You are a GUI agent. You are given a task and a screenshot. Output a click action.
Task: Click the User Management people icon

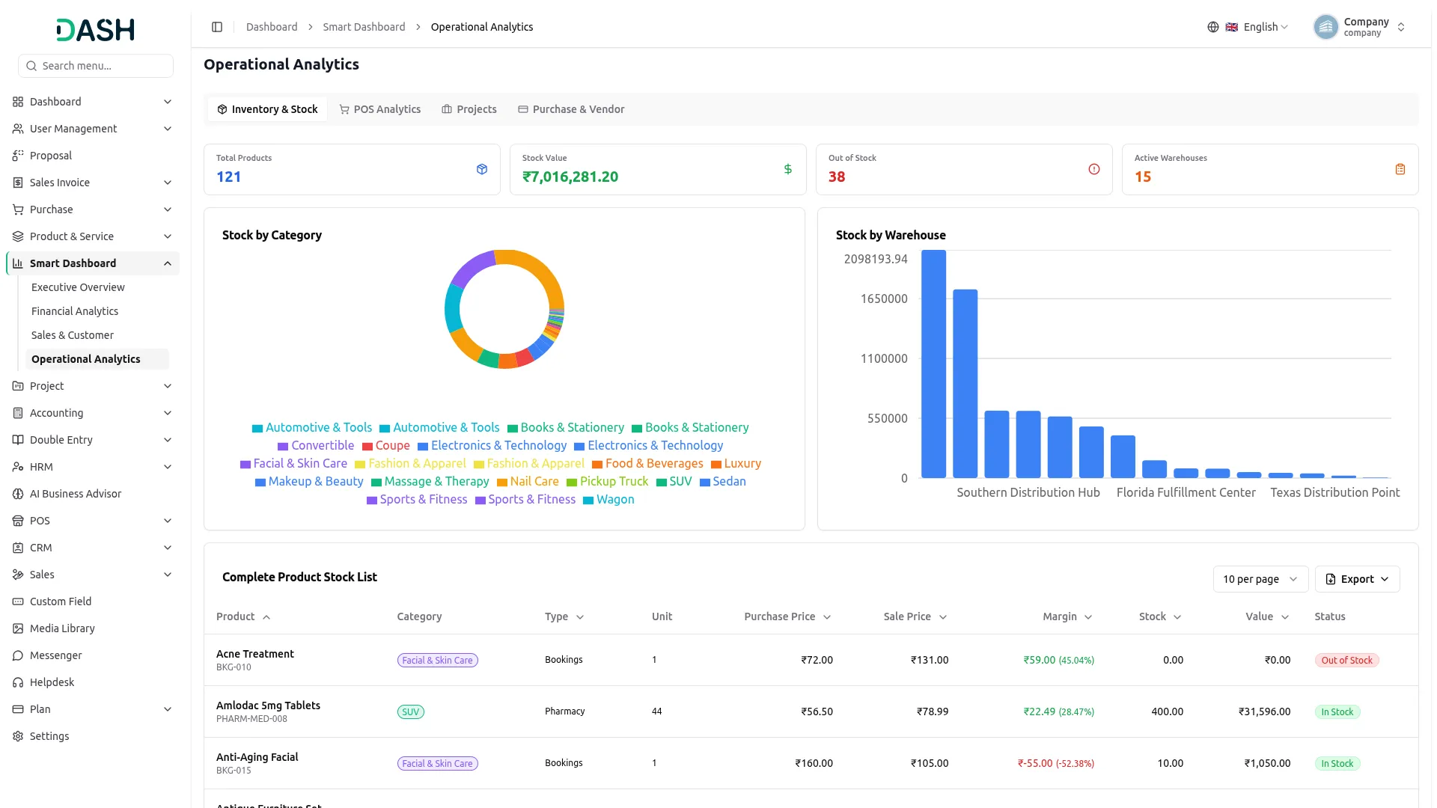[18, 129]
